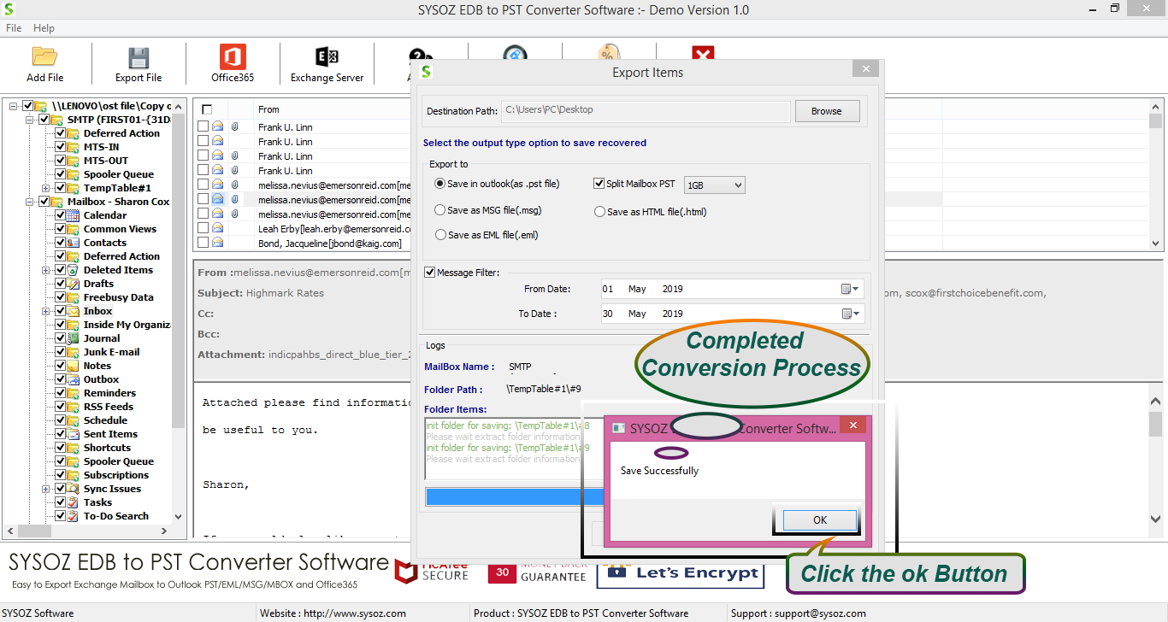This screenshot has width=1168, height=622.
Task: Click the Destination Path text field
Action: [x=645, y=111]
